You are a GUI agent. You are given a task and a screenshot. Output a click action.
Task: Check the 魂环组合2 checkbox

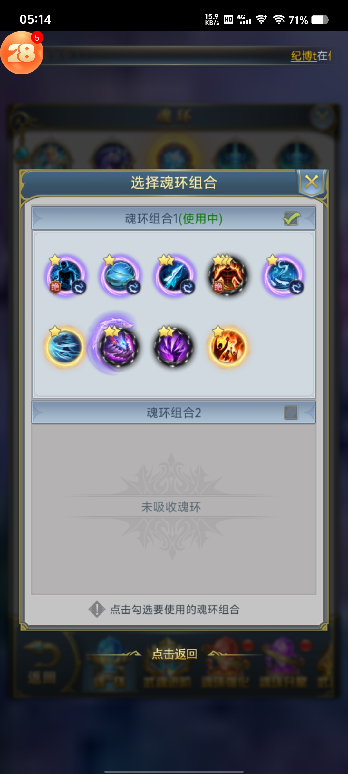pos(291,412)
